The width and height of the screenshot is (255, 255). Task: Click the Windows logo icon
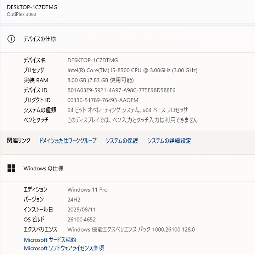pos(11,169)
